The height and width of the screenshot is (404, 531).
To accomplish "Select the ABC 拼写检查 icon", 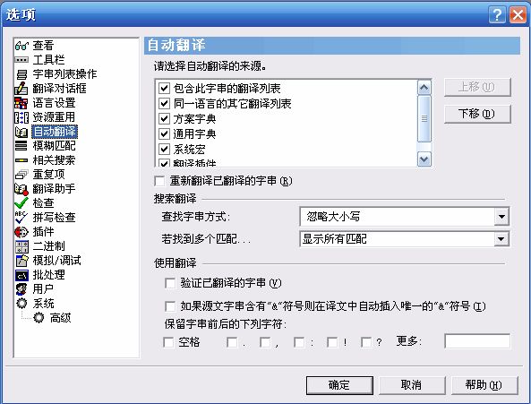I will (x=21, y=217).
